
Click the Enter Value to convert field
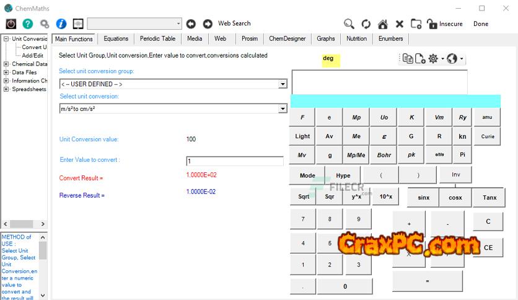[234, 161]
